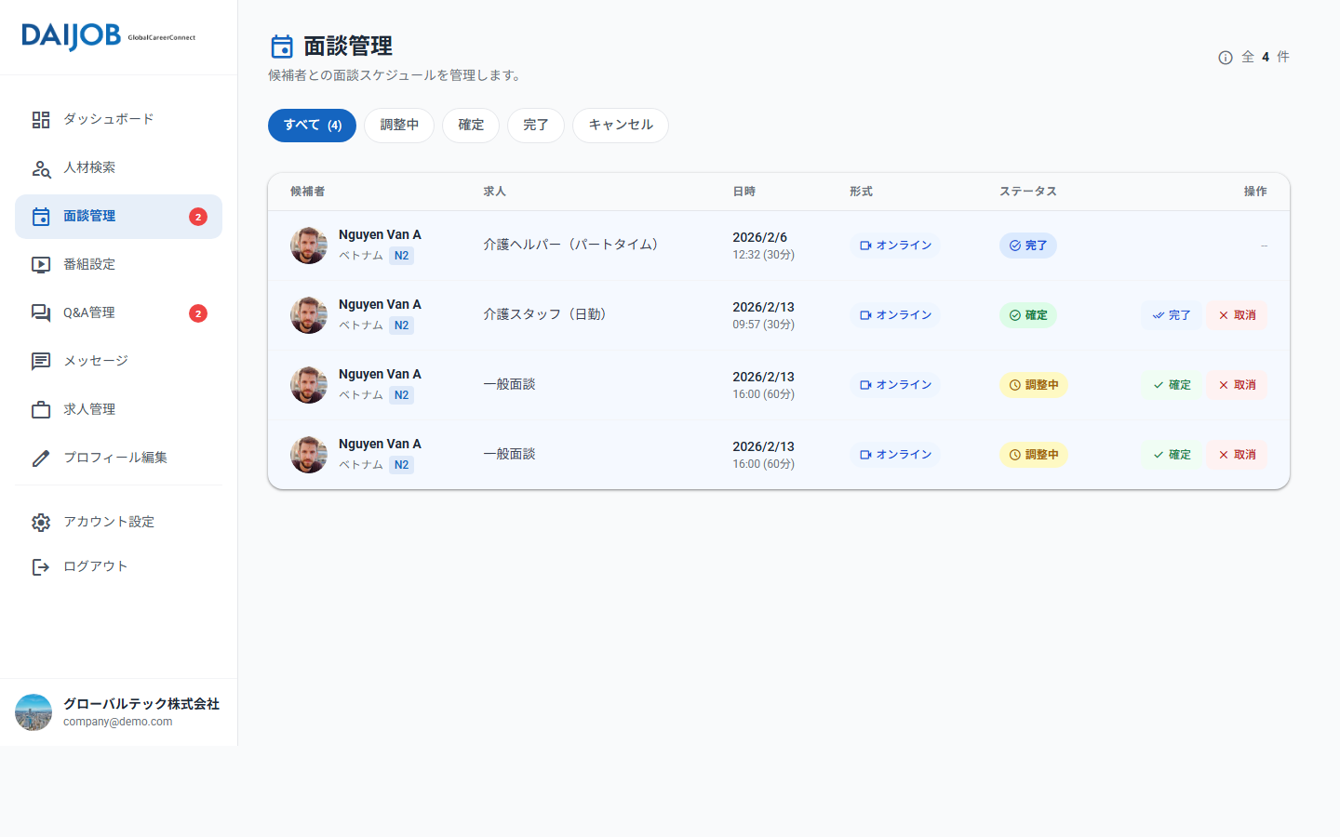Click Nguyen Van A's avatar in the top row

(308, 245)
